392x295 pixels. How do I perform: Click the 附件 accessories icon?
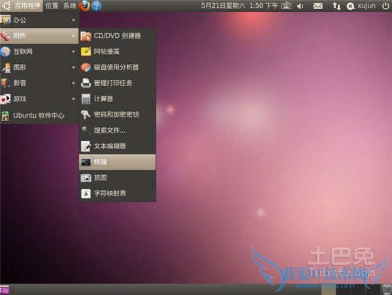(x=5, y=36)
